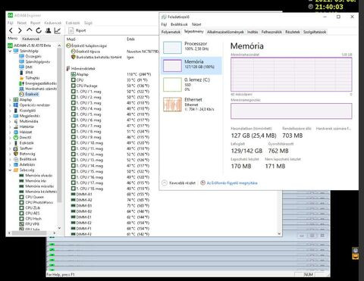The width and height of the screenshot is (364, 281).
Task: Select Memória másolás benchmark in tree
Action: [x=36, y=186]
